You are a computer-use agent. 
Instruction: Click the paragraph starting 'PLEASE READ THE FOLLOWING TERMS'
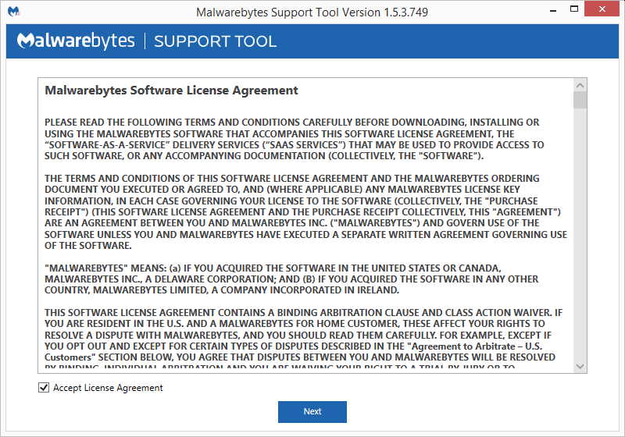pos(295,139)
